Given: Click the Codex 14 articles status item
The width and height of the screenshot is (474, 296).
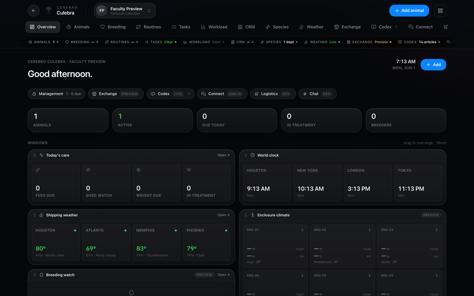Looking at the screenshot, I should [419, 42].
